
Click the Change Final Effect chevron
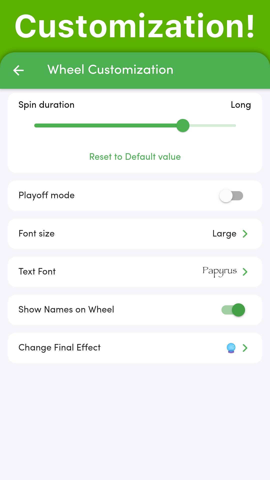point(245,348)
